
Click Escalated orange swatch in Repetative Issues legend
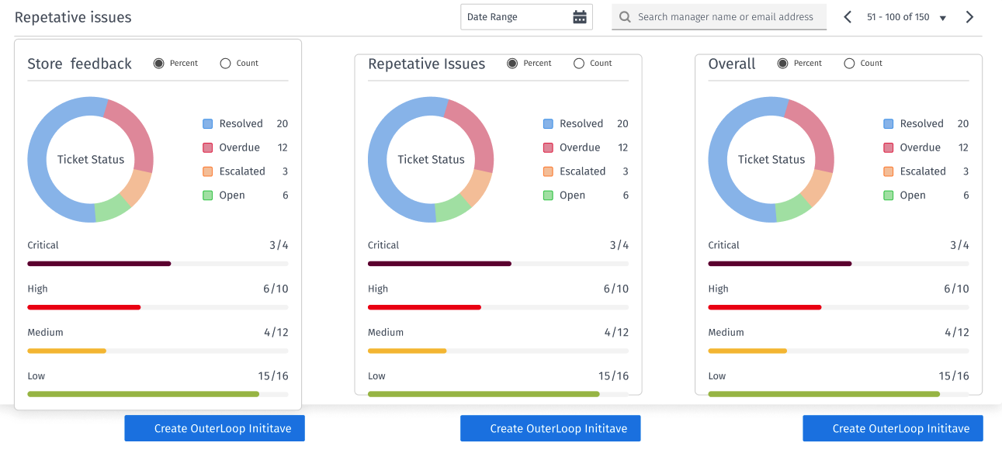[548, 171]
